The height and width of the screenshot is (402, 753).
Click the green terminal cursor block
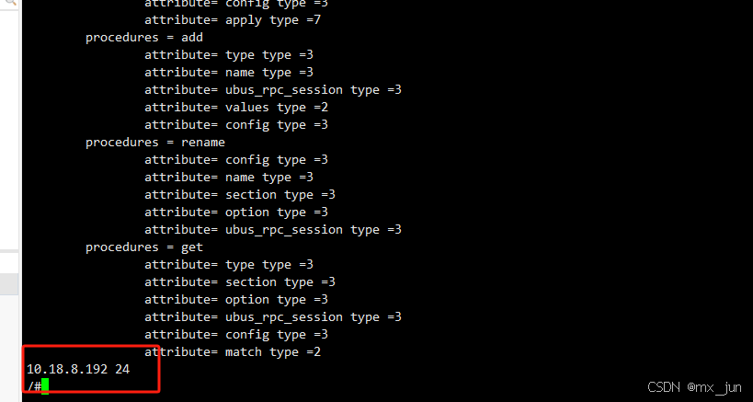(x=45, y=386)
